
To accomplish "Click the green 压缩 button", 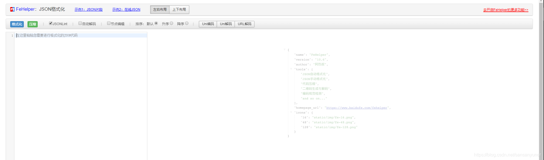I will pos(33,24).
